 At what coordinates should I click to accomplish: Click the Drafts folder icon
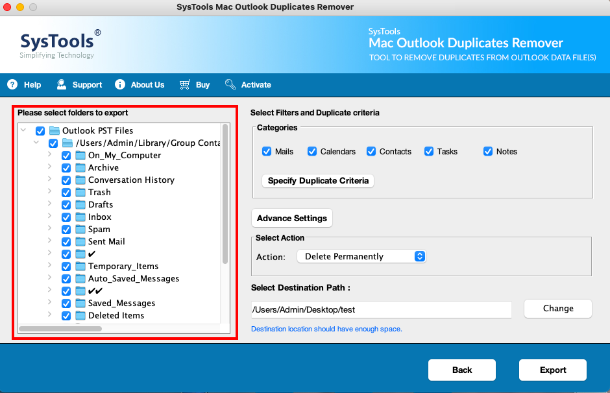pos(80,204)
